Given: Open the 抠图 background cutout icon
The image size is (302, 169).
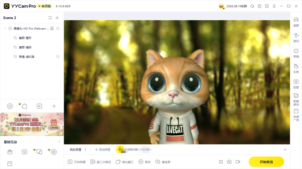Looking at the screenshot, I should (x=296, y=84).
